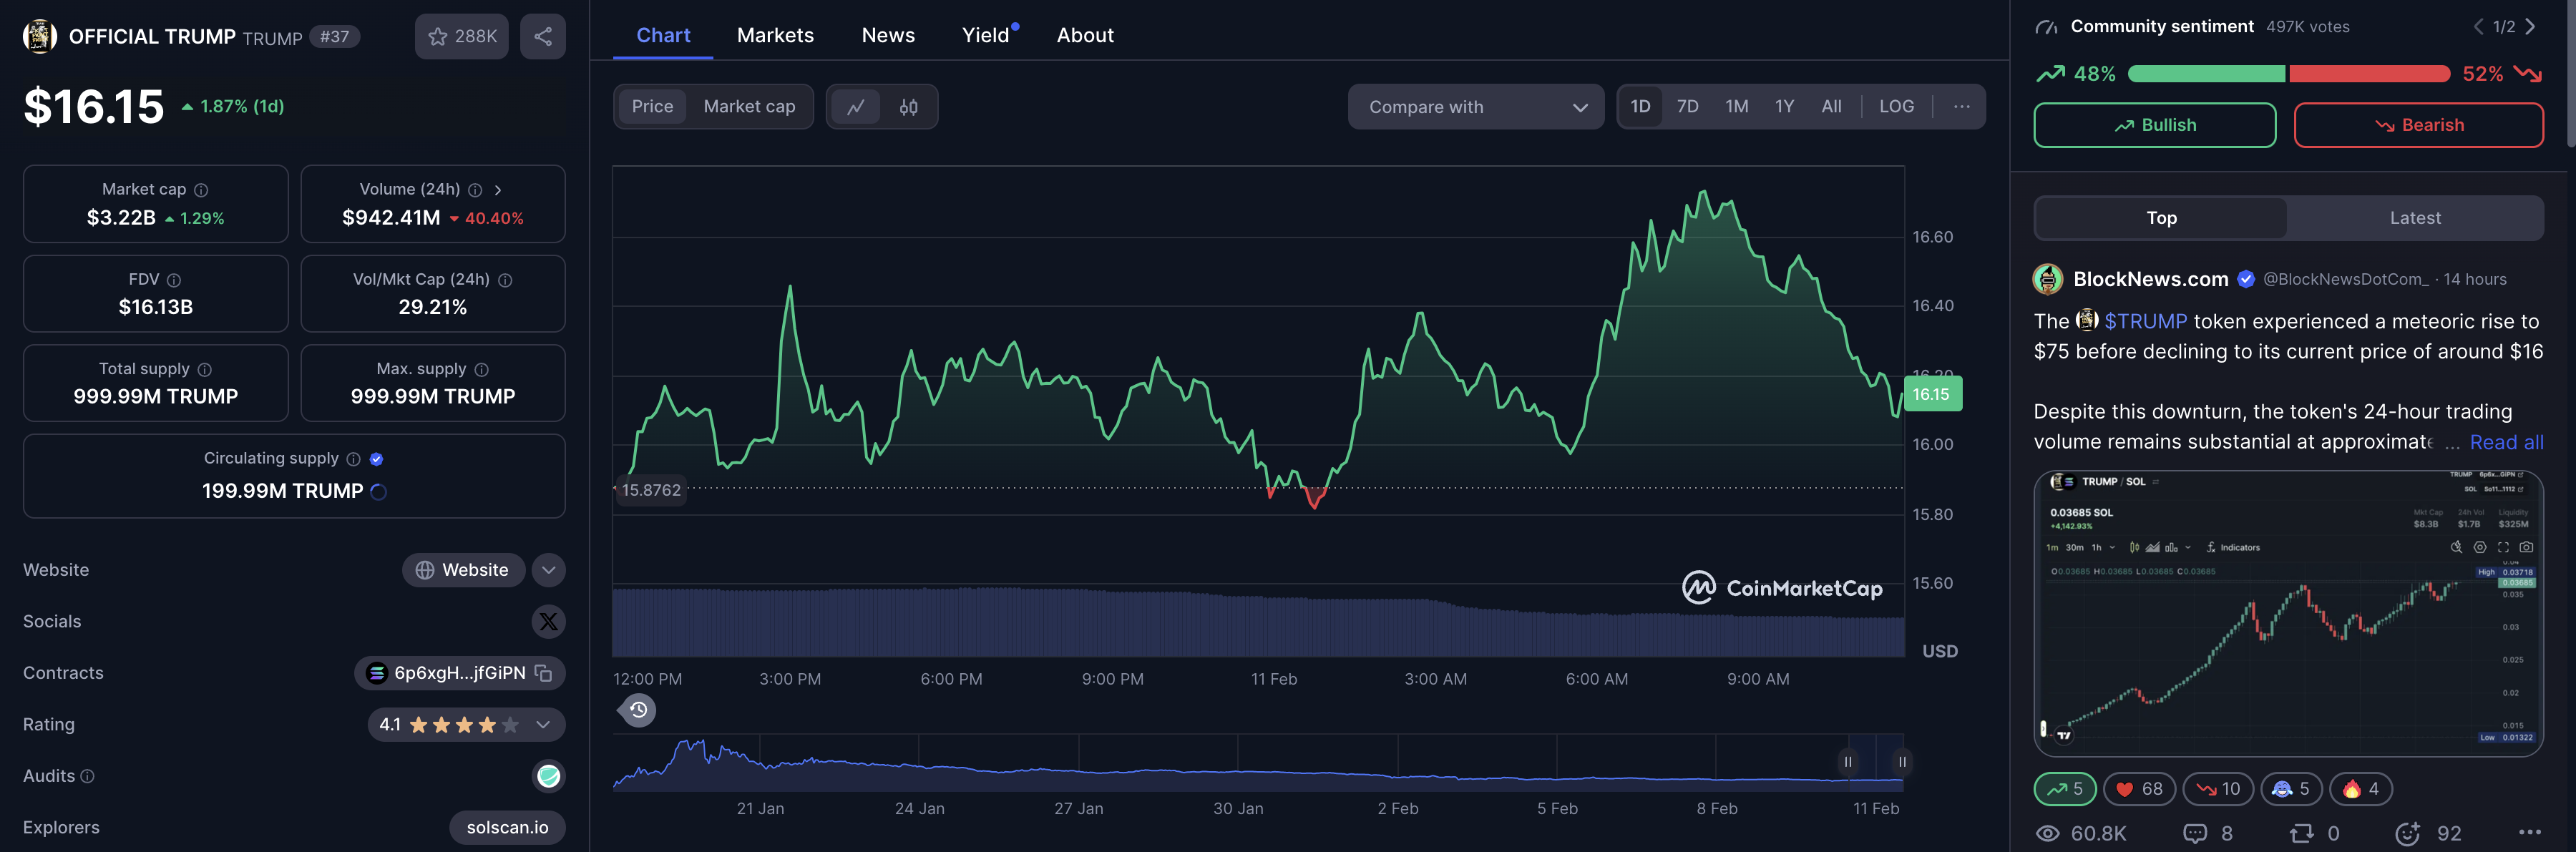This screenshot has width=2576, height=852.
Task: Copy the contract address icon
Action: coord(543,673)
